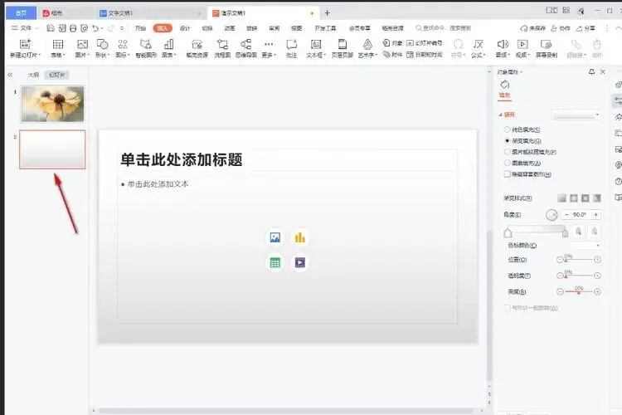Open a new tab with plus button

(x=328, y=13)
